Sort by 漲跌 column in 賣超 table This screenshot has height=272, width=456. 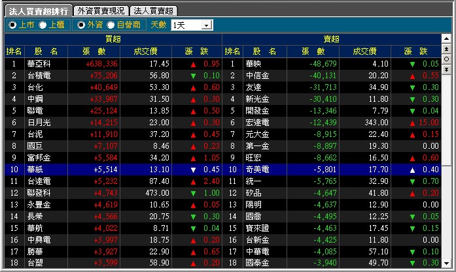416,52
